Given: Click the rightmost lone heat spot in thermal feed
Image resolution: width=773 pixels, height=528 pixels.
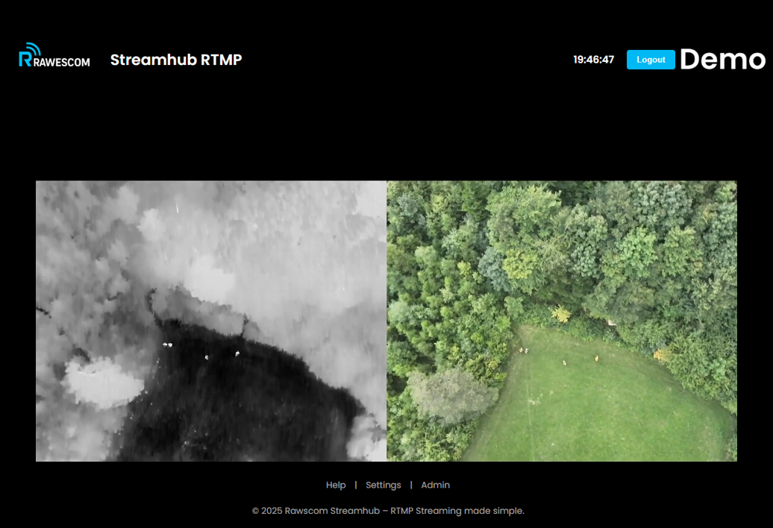Looking at the screenshot, I should (237, 353).
